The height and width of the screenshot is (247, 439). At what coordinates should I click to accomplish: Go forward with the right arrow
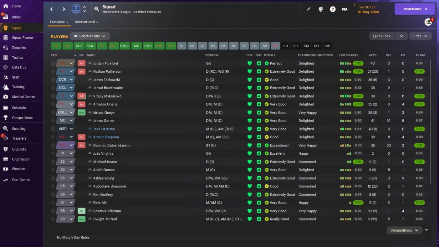(x=64, y=9)
